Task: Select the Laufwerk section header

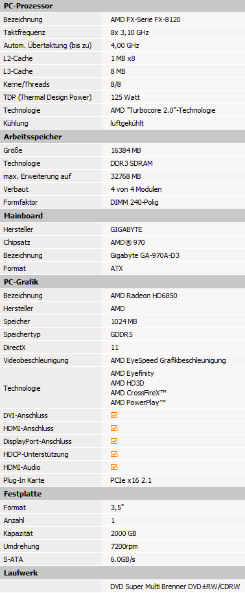Action: click(122, 573)
